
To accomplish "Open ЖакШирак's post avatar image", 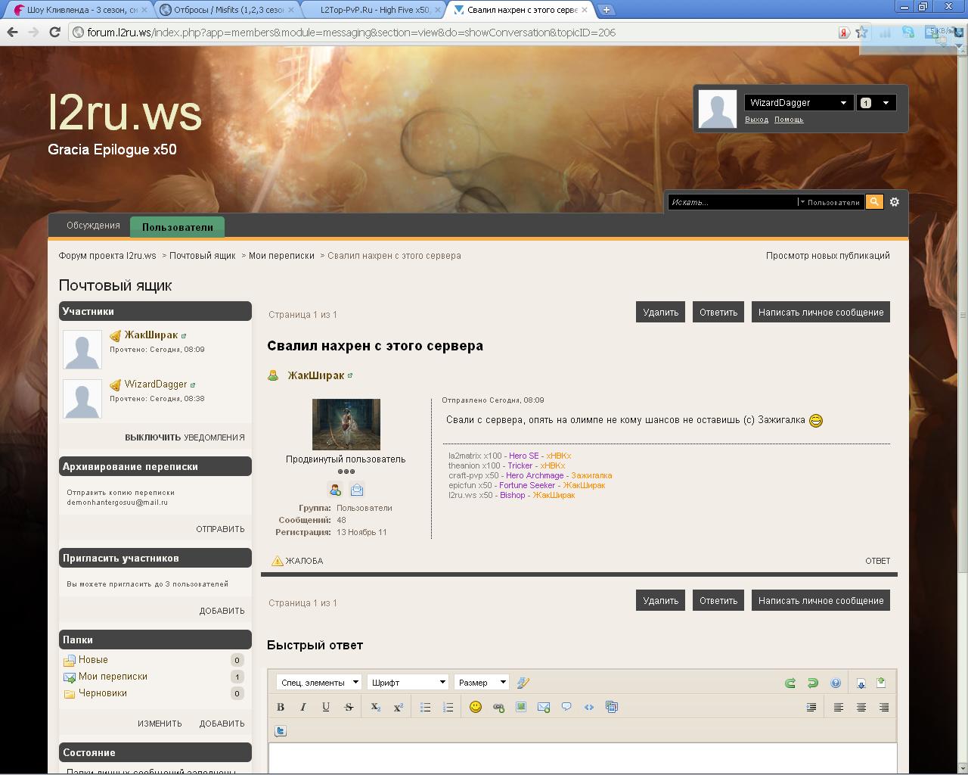I will [346, 425].
